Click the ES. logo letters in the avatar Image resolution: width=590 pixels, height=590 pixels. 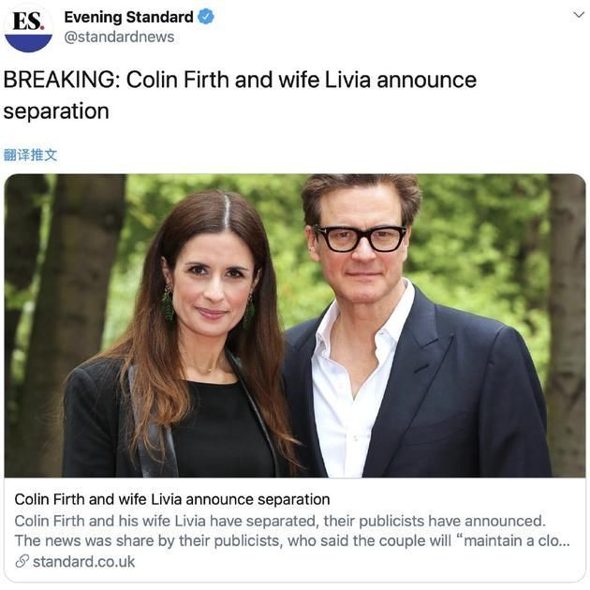[29, 21]
